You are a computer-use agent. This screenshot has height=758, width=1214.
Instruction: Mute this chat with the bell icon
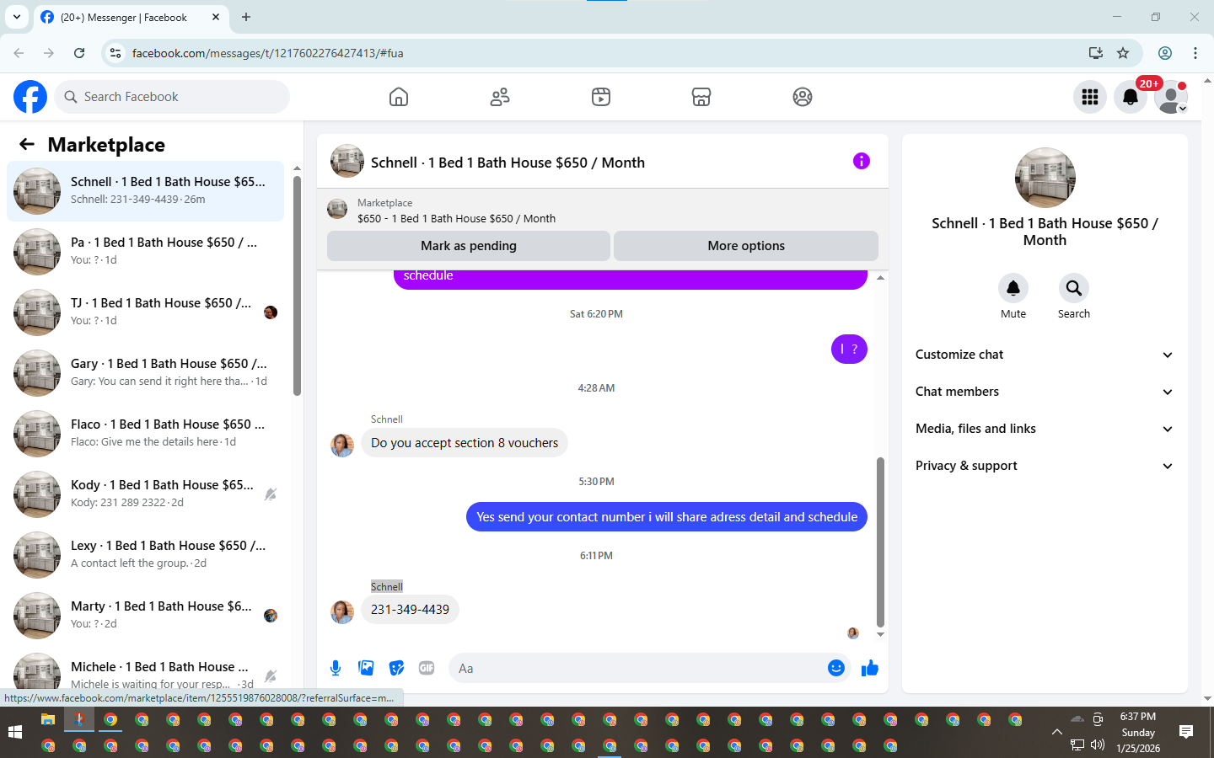(1013, 288)
